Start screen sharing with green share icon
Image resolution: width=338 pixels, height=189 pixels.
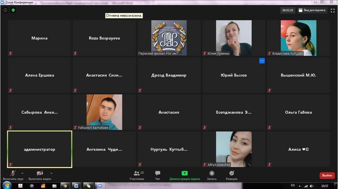tap(184, 175)
